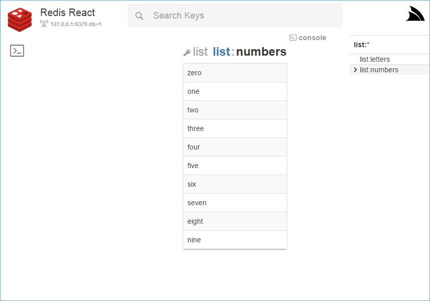Click the ServiceStack logo in the top right

click(x=414, y=14)
